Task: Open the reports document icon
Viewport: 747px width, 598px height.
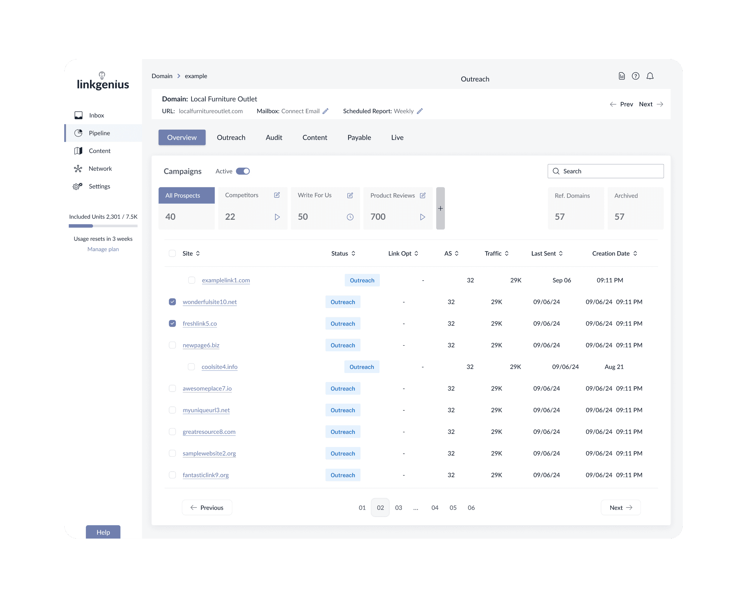Action: (622, 76)
